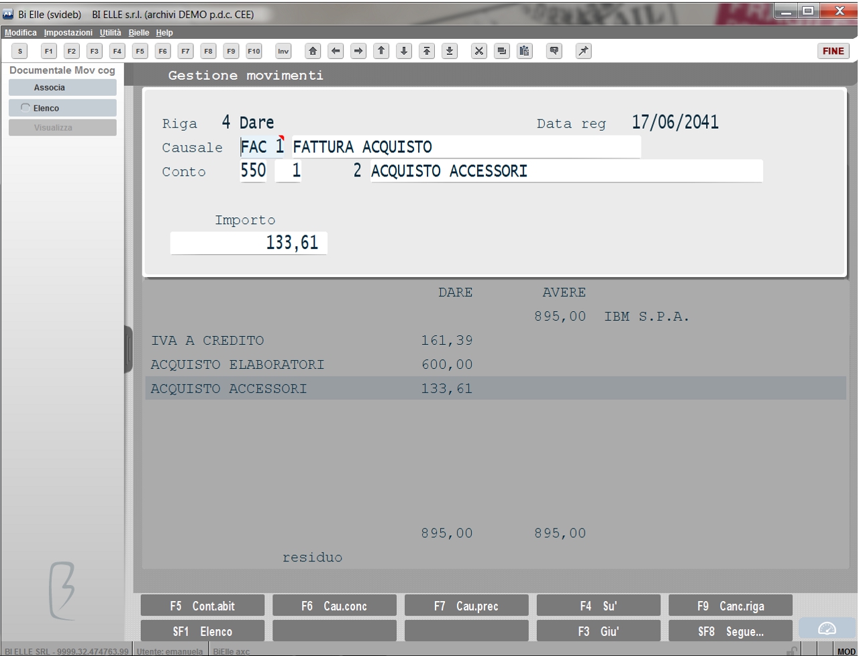
Task: Click the go-to-bottom arrow toolbar icon
Action: point(450,51)
